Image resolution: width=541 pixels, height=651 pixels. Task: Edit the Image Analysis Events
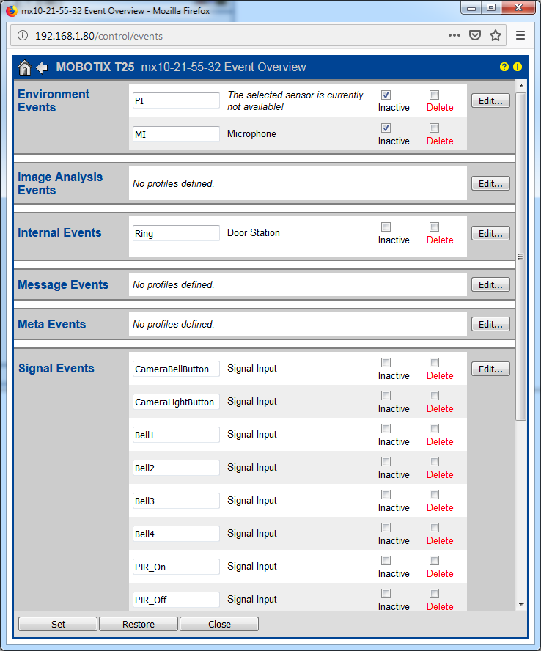490,183
